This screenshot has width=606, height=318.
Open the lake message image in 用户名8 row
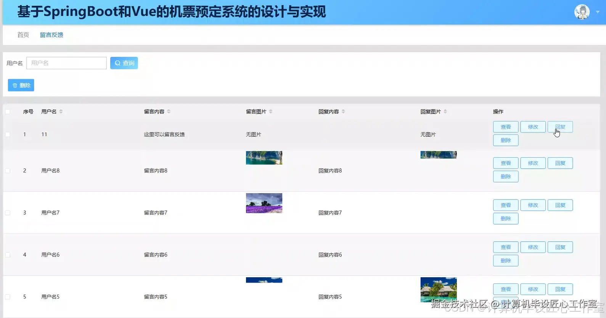point(264,158)
